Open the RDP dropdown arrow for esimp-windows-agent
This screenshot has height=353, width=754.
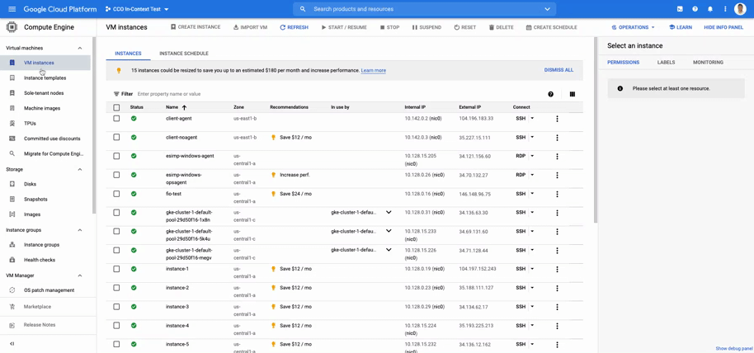point(532,156)
